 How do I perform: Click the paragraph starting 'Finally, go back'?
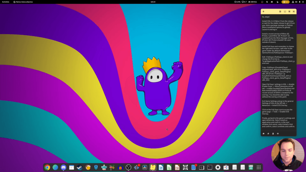pyautogui.click(x=278, y=122)
